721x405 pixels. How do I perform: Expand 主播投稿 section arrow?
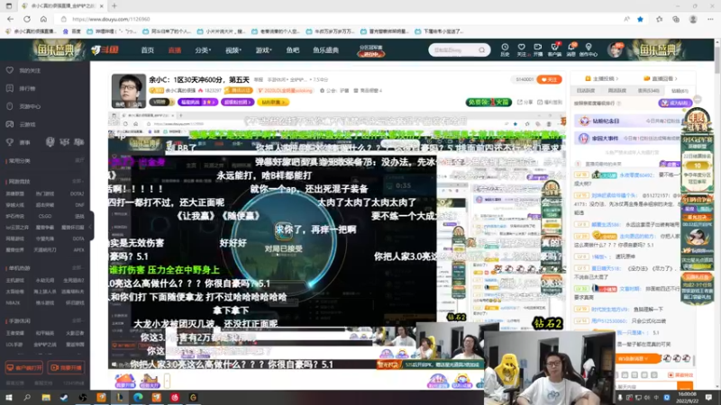pos(617,79)
